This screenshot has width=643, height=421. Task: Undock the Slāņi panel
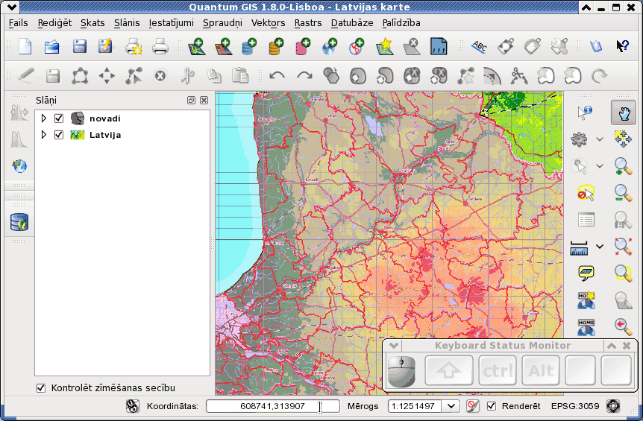click(191, 101)
